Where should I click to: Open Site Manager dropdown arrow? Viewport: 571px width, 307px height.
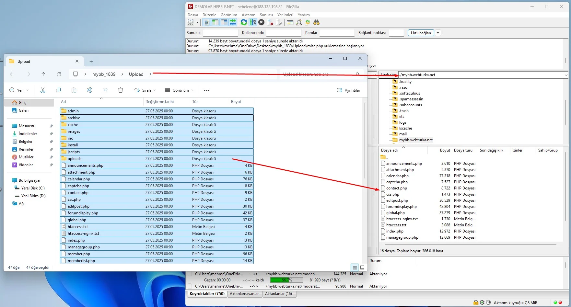(197, 22)
